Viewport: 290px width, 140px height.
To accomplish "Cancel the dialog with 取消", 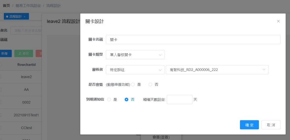I will [x=271, y=125].
